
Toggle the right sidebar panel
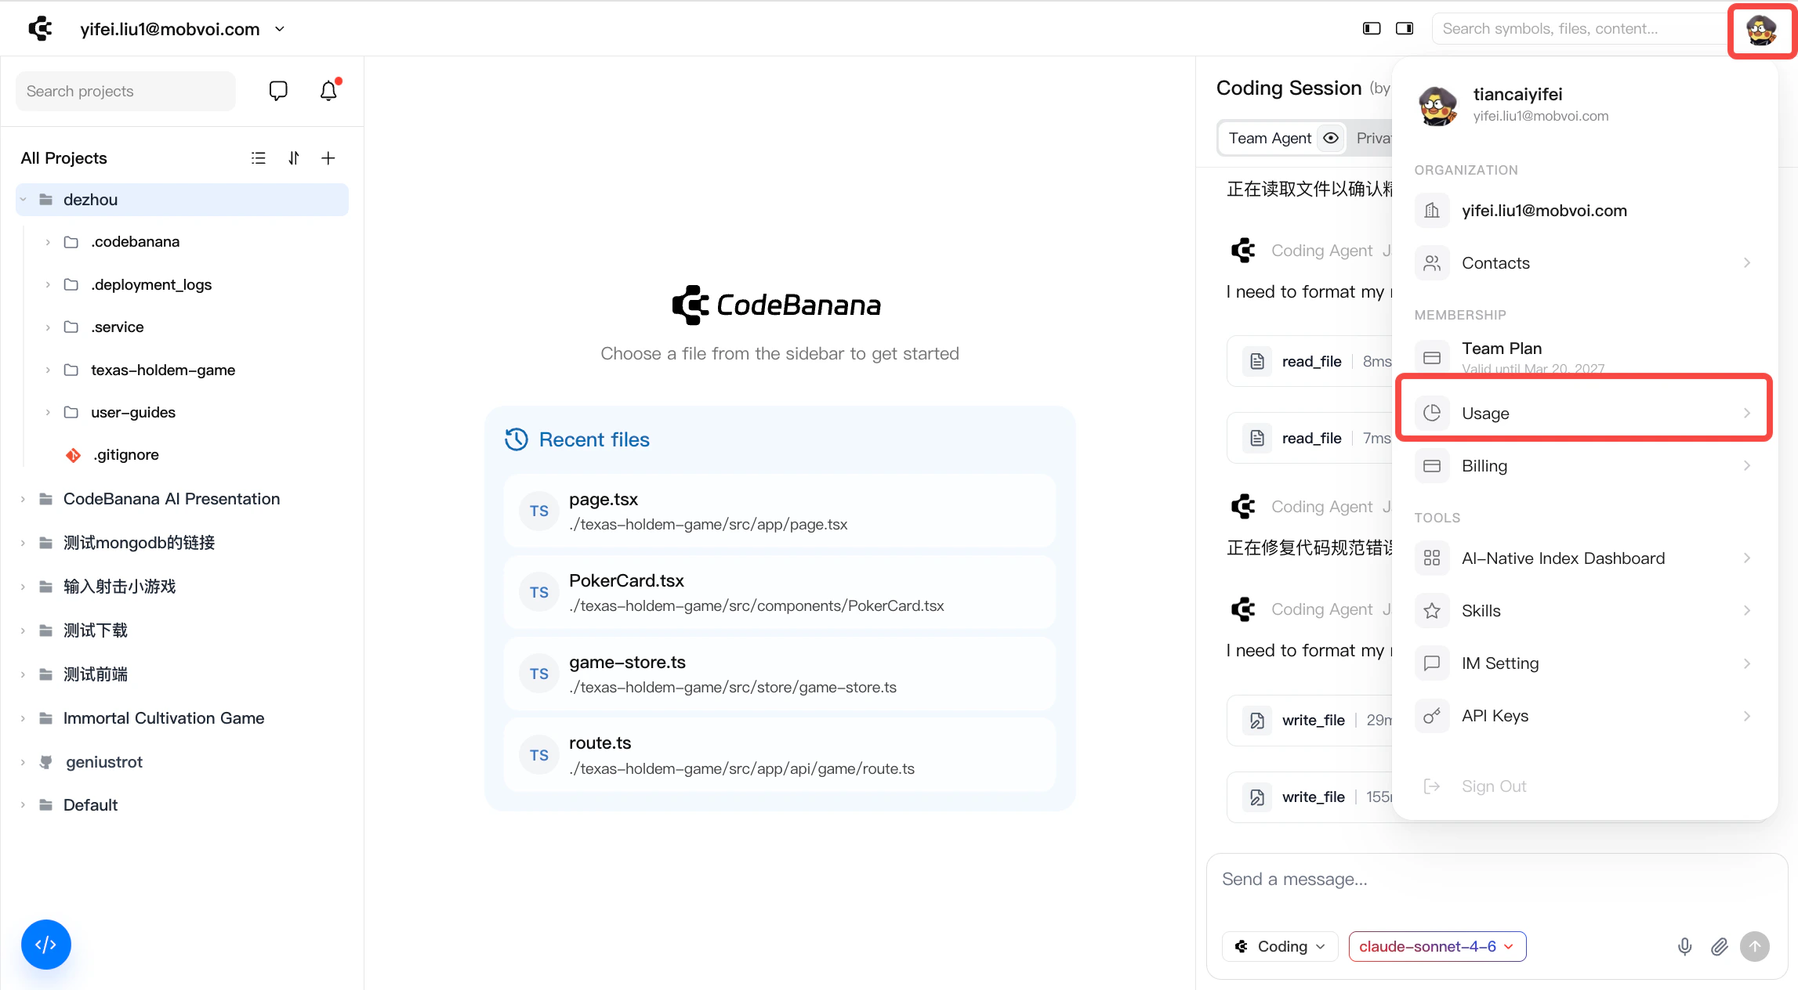[1405, 29]
